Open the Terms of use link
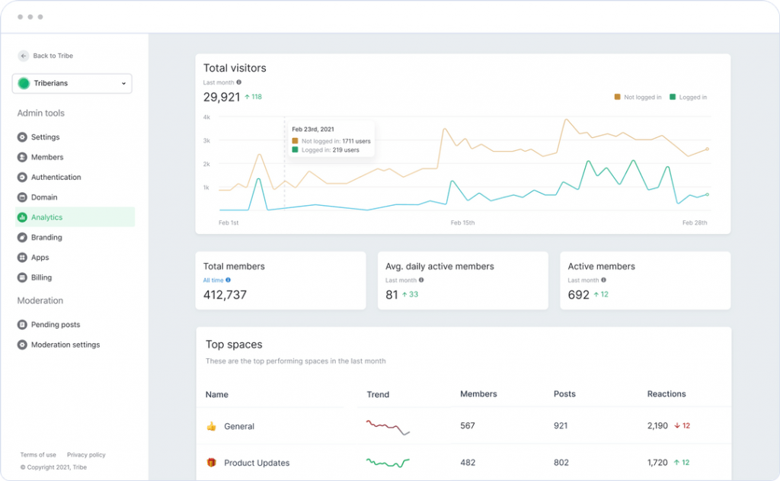This screenshot has width=780, height=481. pos(38,455)
